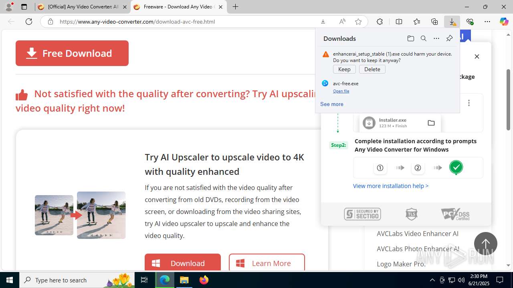Open the three-dot menu in installer card
513x288 pixels.
point(469,103)
